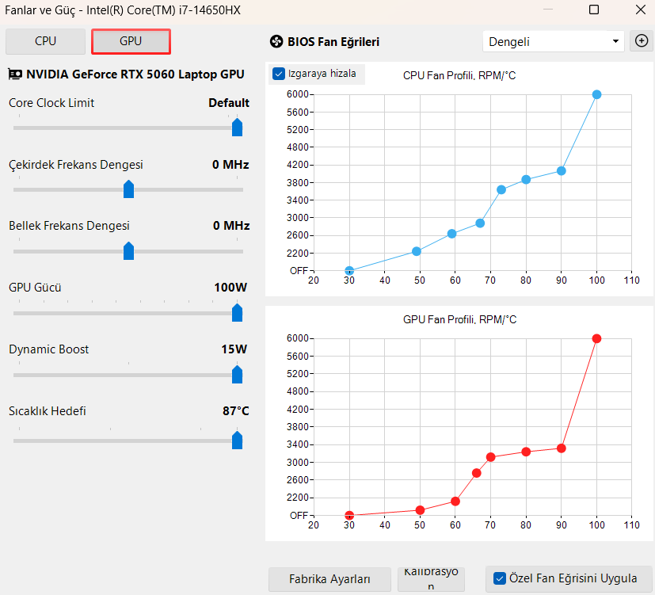Image resolution: width=655 pixels, height=595 pixels.
Task: Click the Kalibrasyon button
Action: tap(431, 578)
